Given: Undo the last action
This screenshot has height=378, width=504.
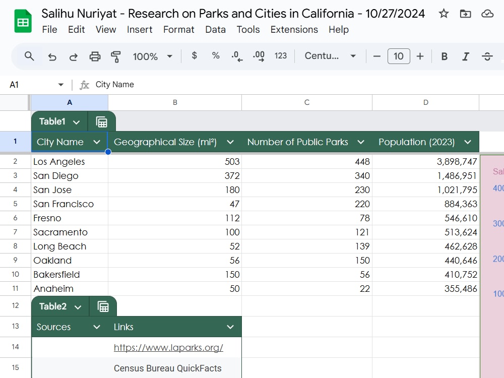Looking at the screenshot, I should (52, 57).
